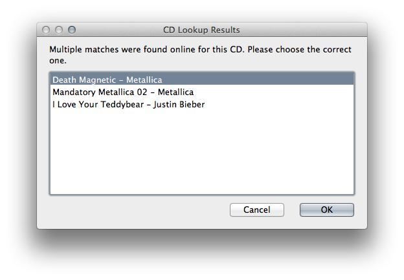The height and width of the screenshot is (280, 404).
Task: Close the CD Lookup Results window
Action: pyautogui.click(x=46, y=30)
